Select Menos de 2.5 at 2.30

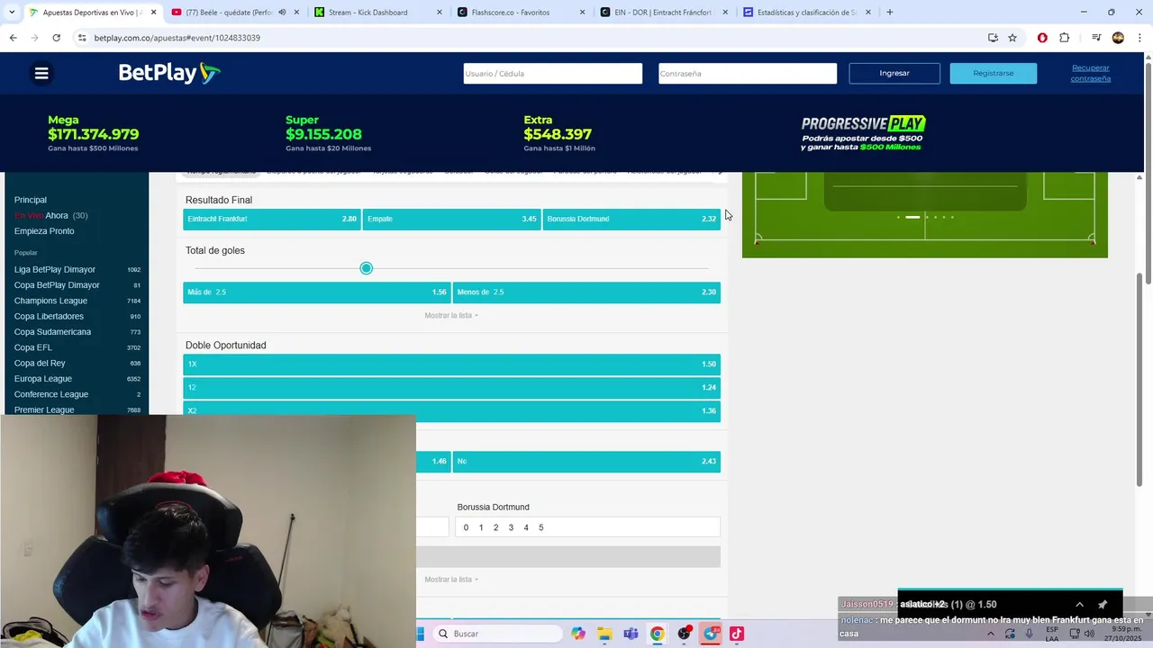coord(586,292)
